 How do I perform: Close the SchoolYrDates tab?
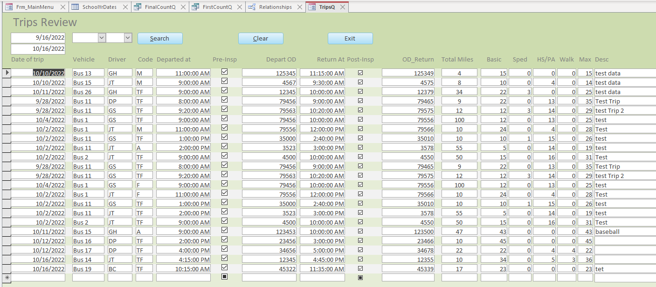[125, 7]
